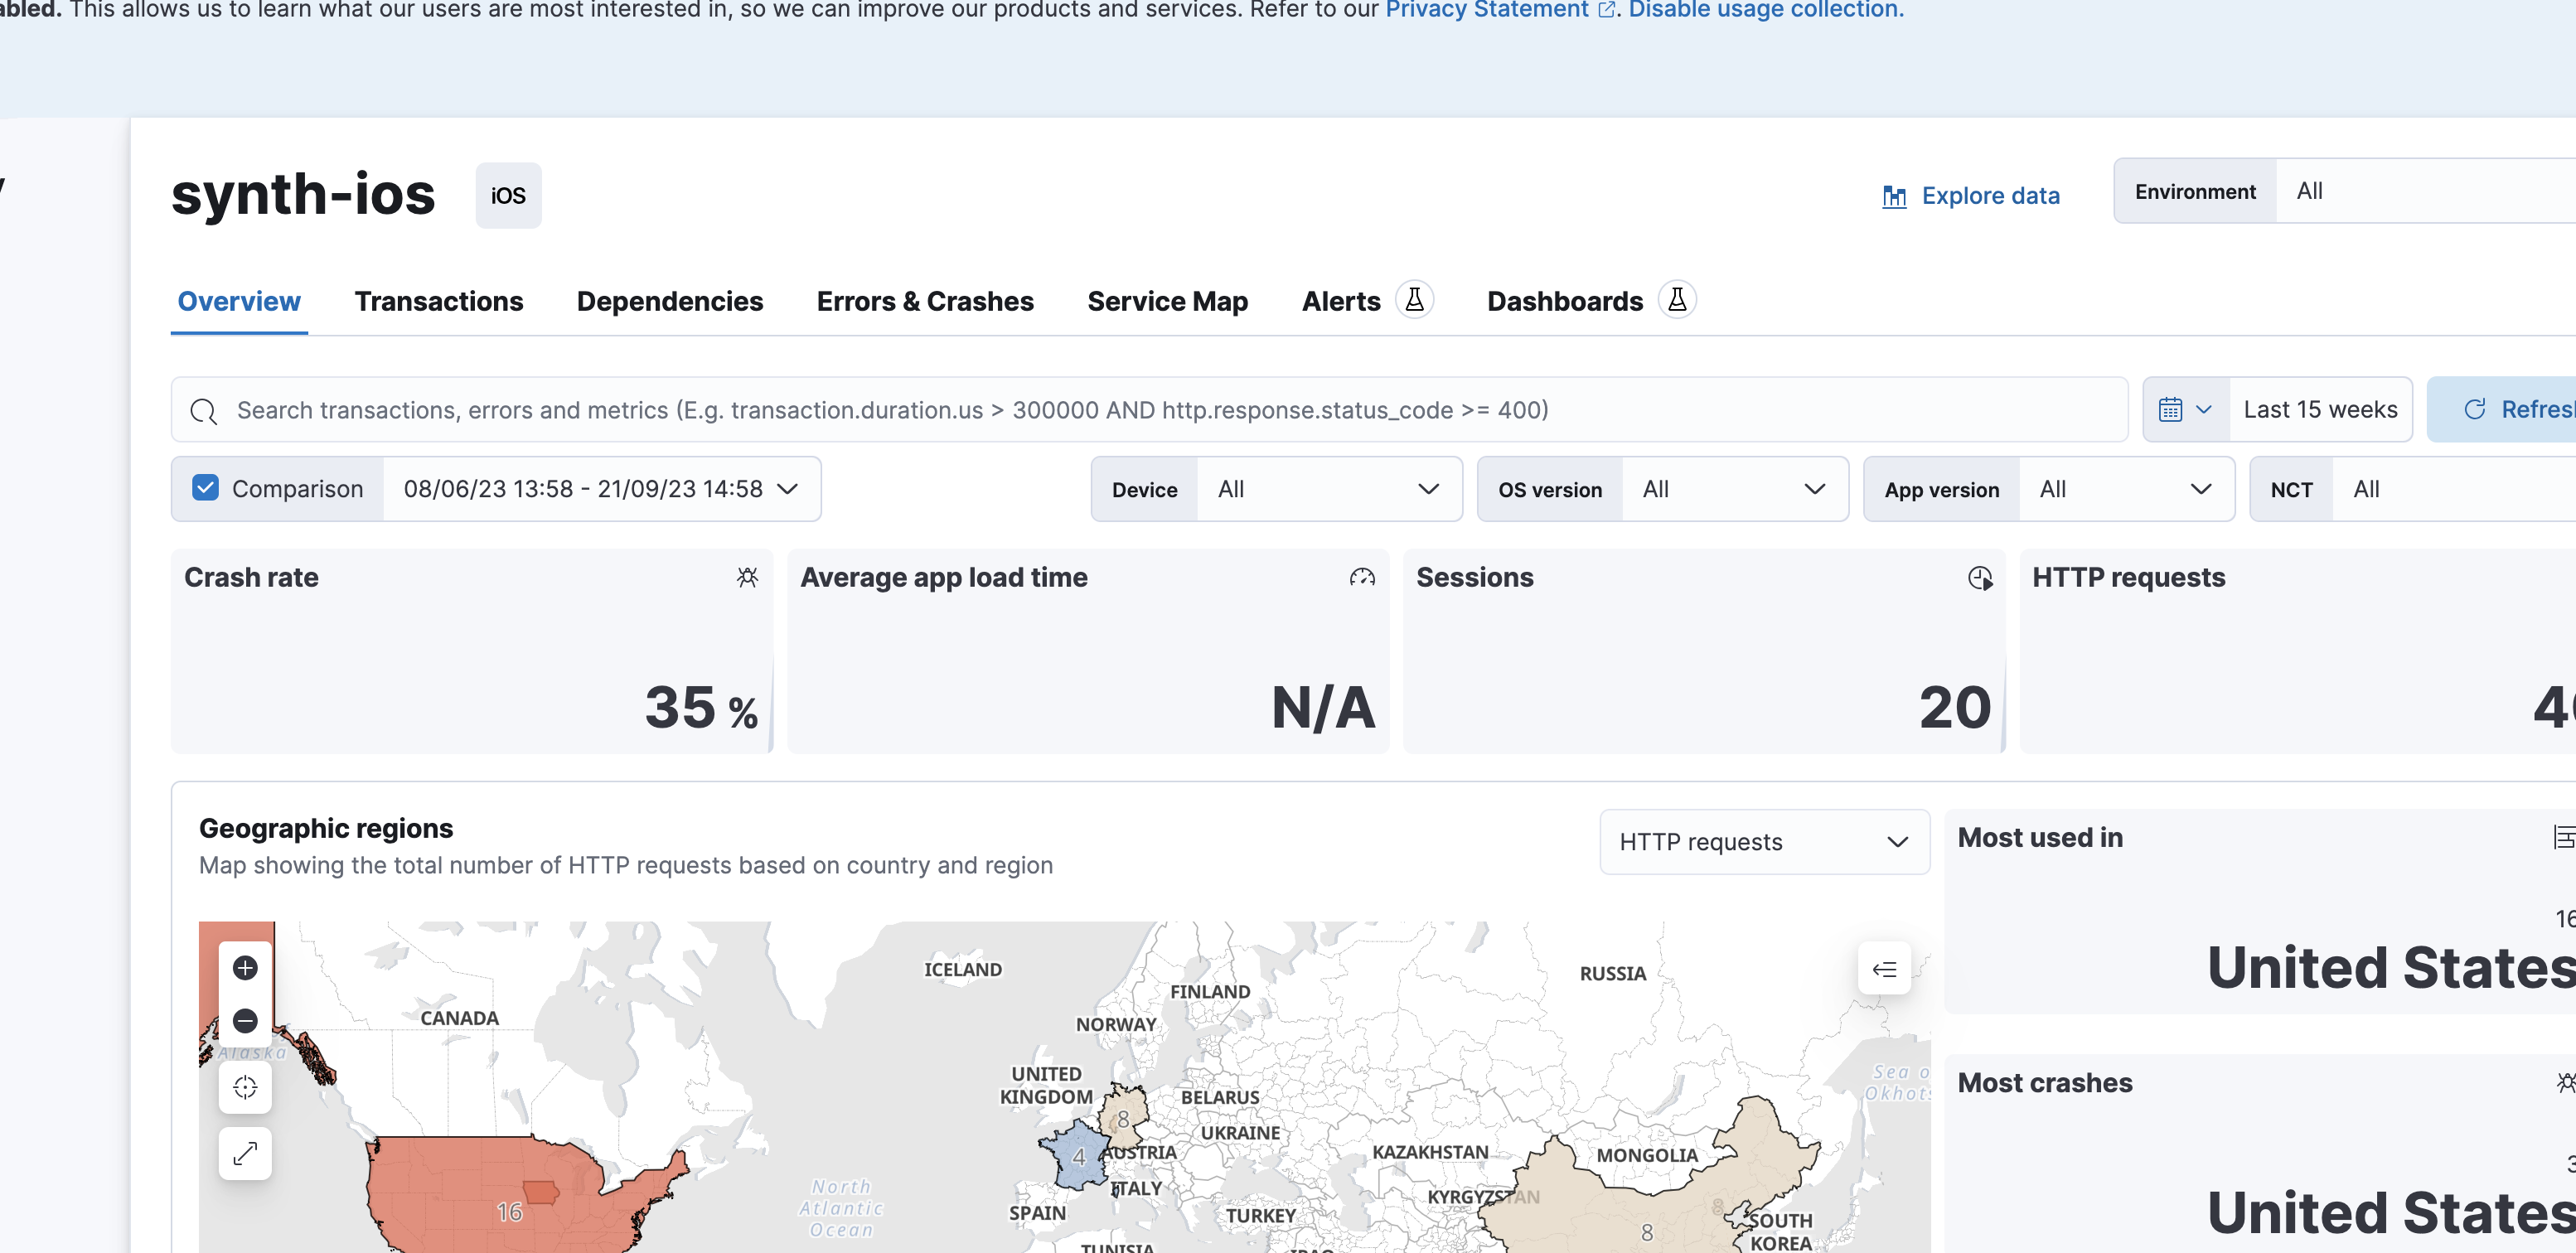The width and height of the screenshot is (2576, 1253).
Task: Open the calendar quick date menu
Action: point(2185,410)
